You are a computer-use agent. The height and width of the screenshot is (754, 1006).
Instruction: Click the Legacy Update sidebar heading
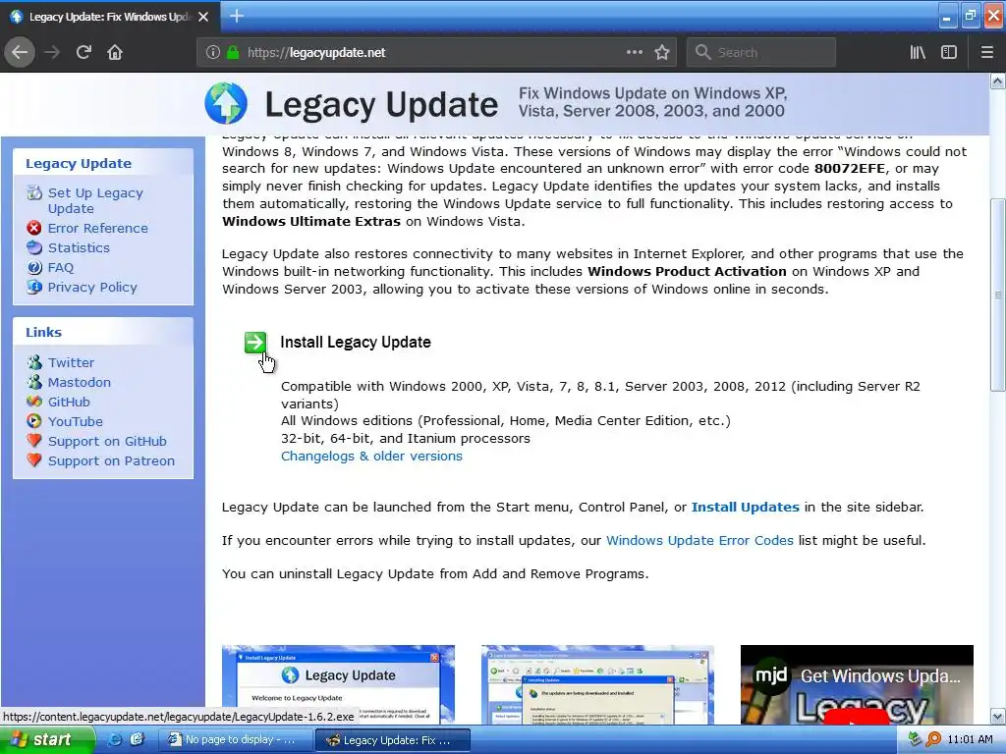click(79, 164)
